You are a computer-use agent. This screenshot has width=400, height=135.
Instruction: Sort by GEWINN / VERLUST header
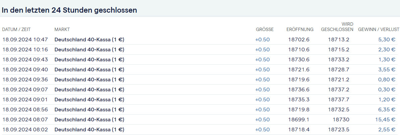[x=379, y=29]
